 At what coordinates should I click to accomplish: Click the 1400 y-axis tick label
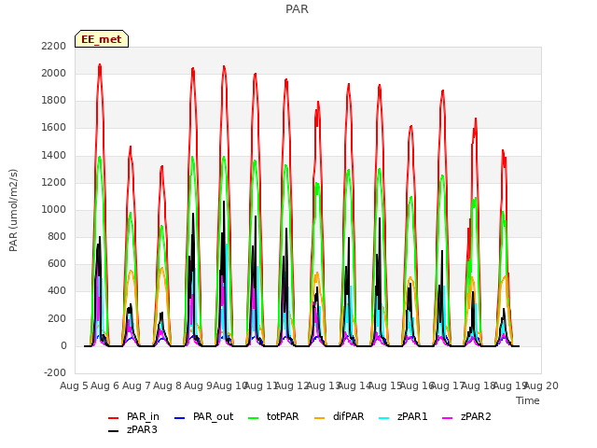click(x=54, y=155)
